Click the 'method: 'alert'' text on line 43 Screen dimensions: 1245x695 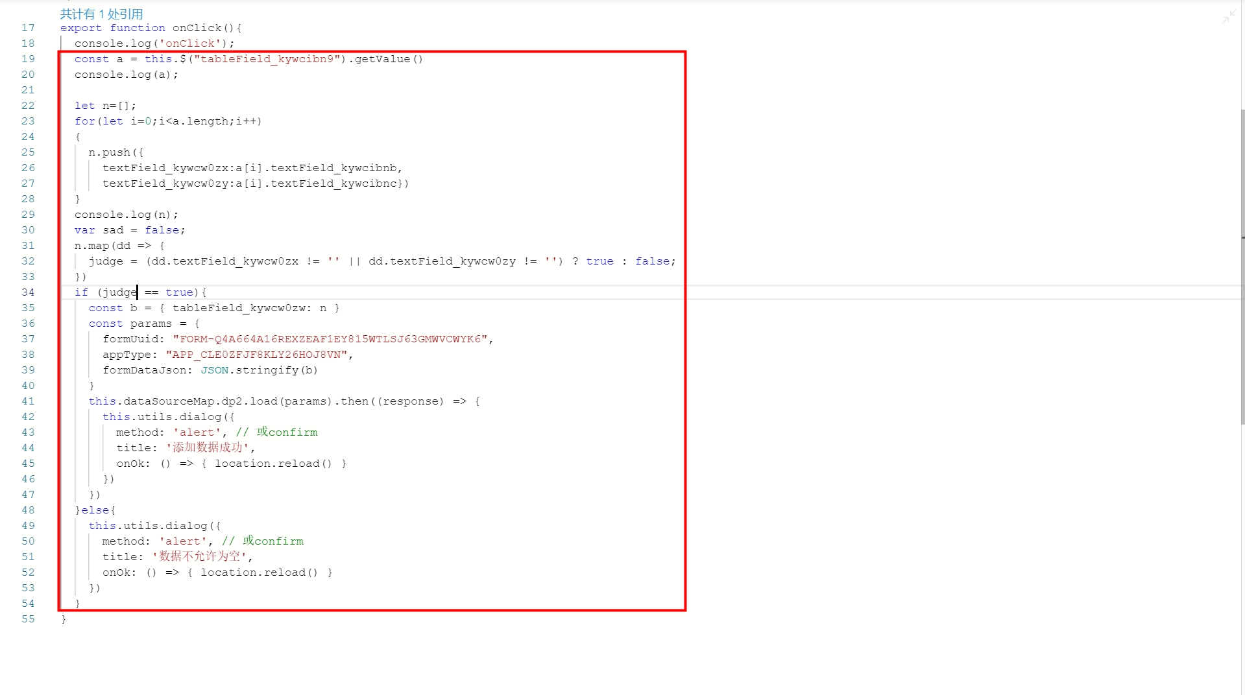(169, 432)
